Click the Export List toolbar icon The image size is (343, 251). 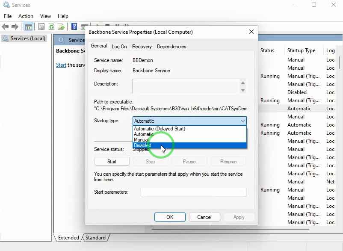point(61,27)
